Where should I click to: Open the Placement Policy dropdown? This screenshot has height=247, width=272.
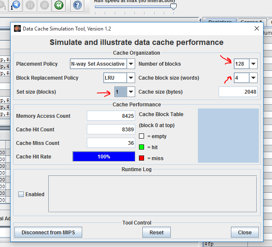(103, 64)
